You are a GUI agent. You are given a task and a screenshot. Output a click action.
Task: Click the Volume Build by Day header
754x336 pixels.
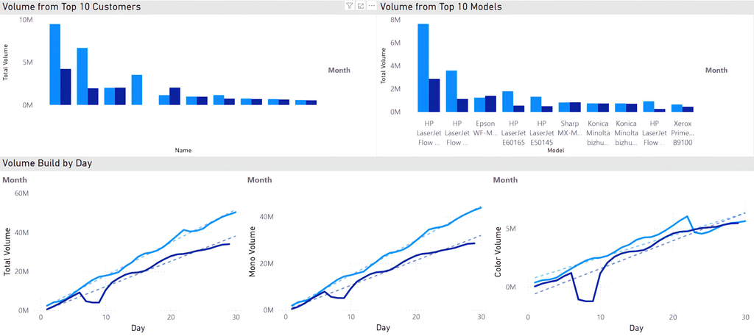(47, 162)
